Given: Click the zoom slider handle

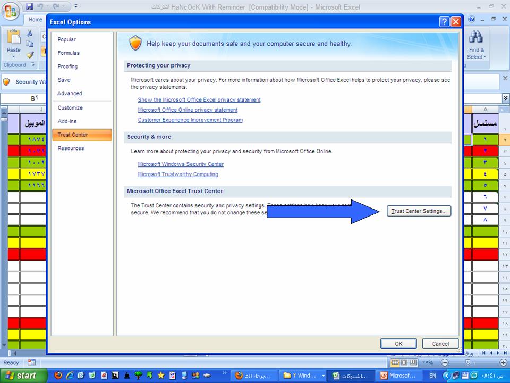Looking at the screenshot, I should coord(467,362).
